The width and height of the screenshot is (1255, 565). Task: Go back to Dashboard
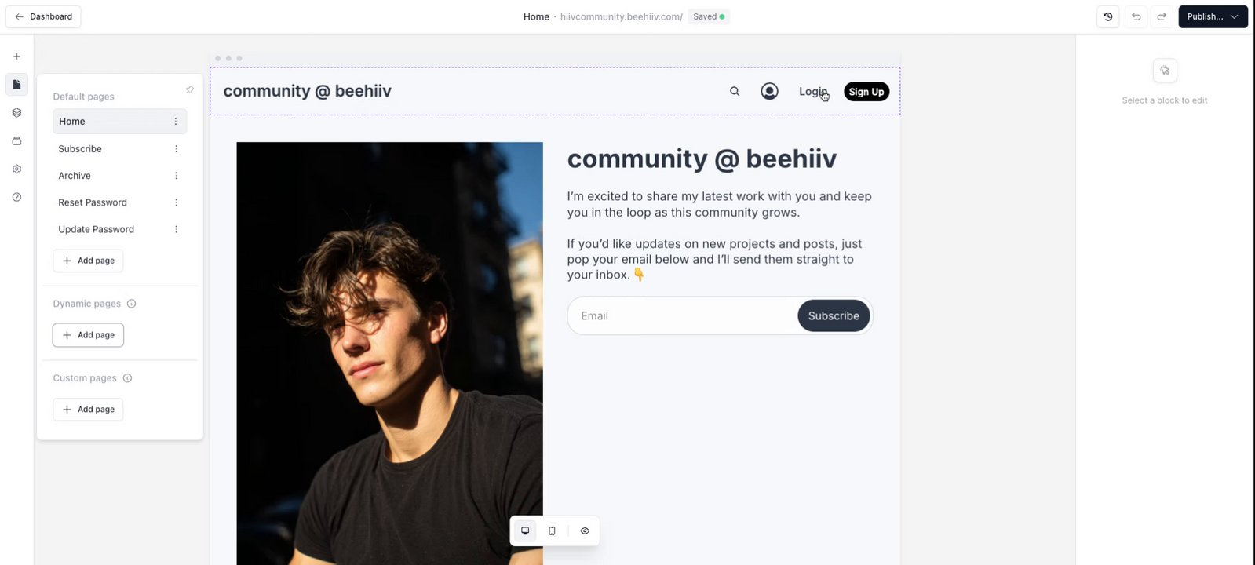43,16
